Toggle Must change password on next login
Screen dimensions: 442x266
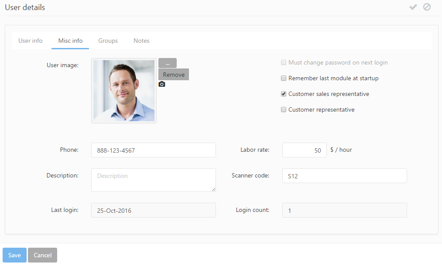(284, 63)
